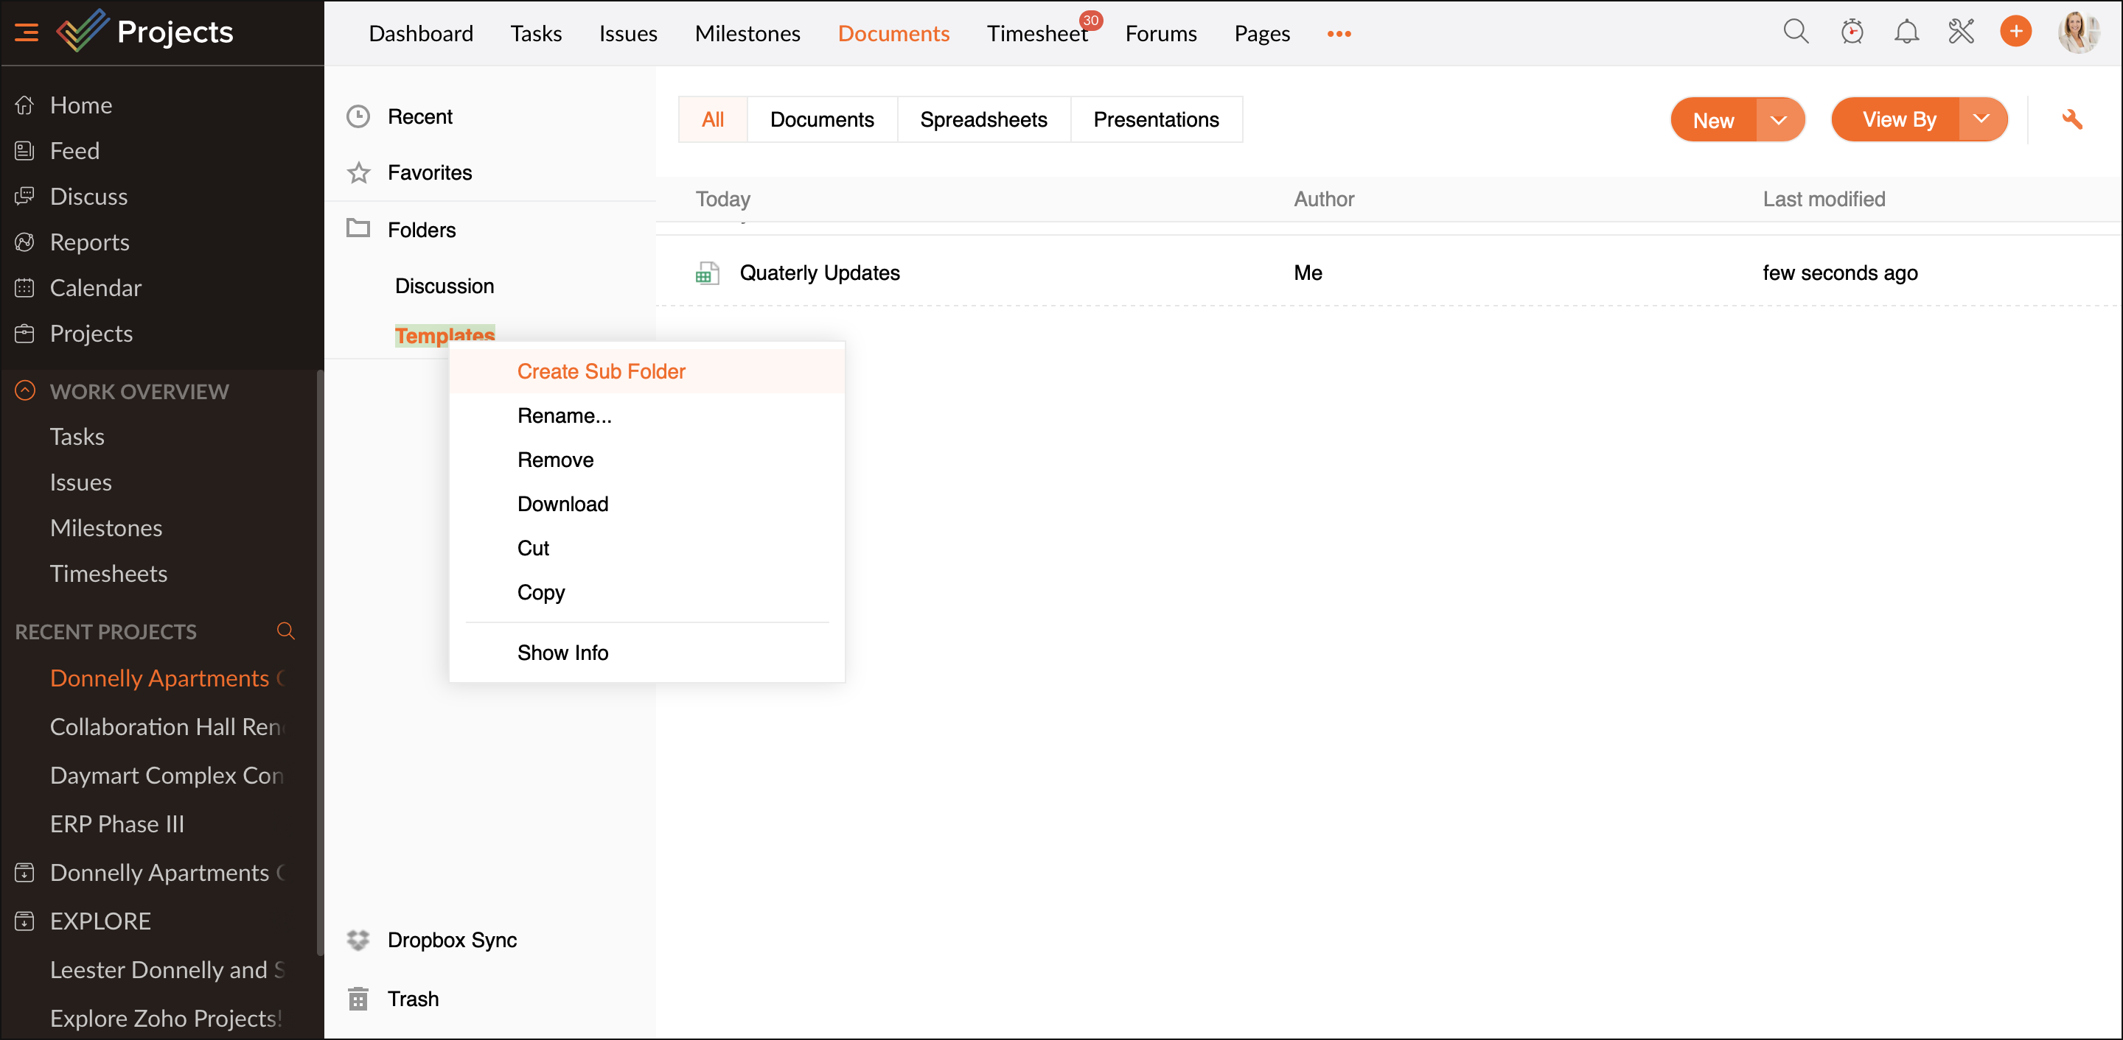Expand the View By dropdown arrow
Viewport: 2123px width, 1040px height.
coord(1981,120)
